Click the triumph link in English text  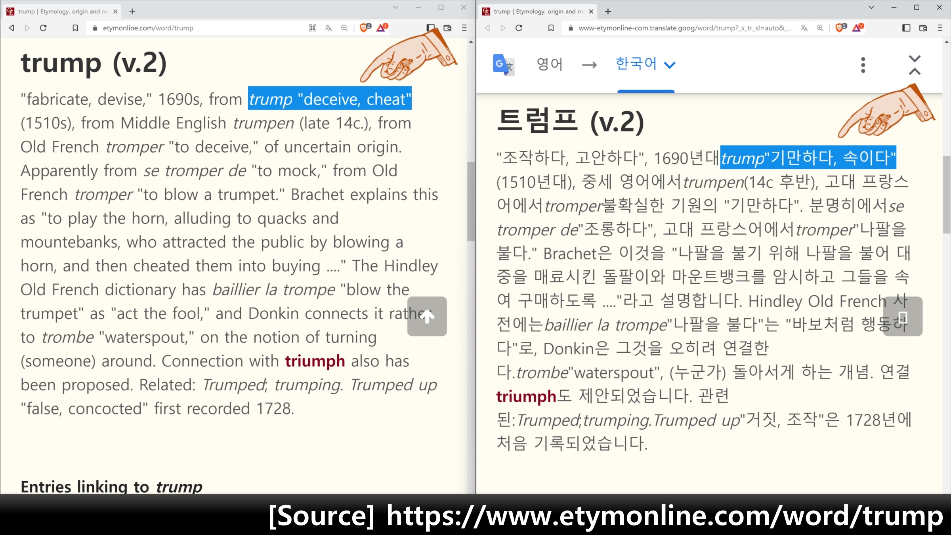pyautogui.click(x=315, y=361)
